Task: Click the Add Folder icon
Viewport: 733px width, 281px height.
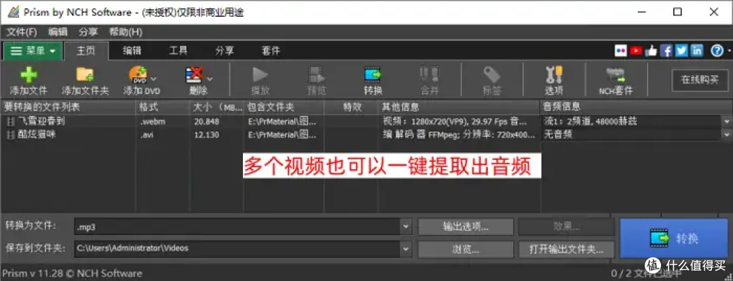Action: (x=85, y=74)
